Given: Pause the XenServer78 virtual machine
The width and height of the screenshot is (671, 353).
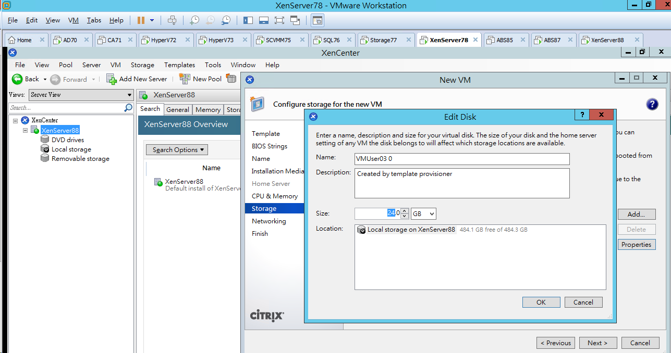Looking at the screenshot, I should point(140,19).
